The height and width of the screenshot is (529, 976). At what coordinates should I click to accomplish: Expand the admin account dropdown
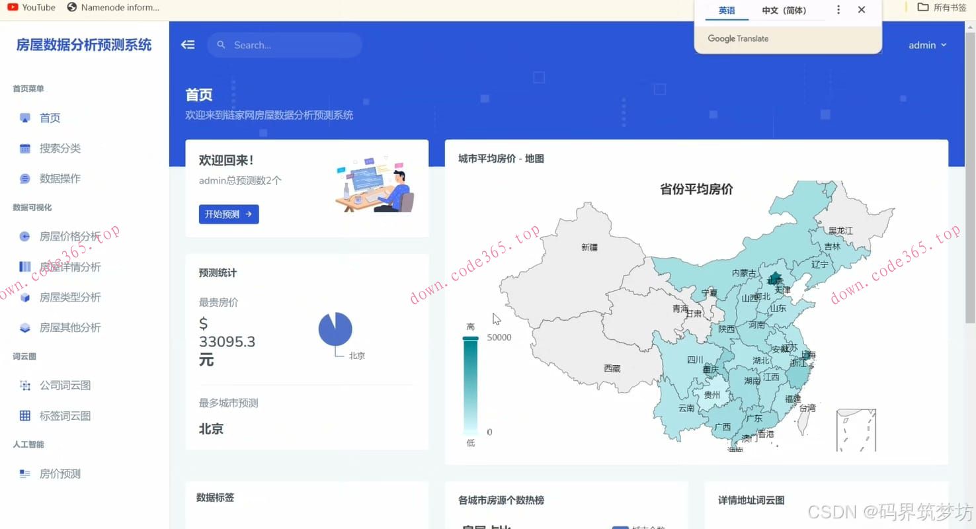coord(927,45)
